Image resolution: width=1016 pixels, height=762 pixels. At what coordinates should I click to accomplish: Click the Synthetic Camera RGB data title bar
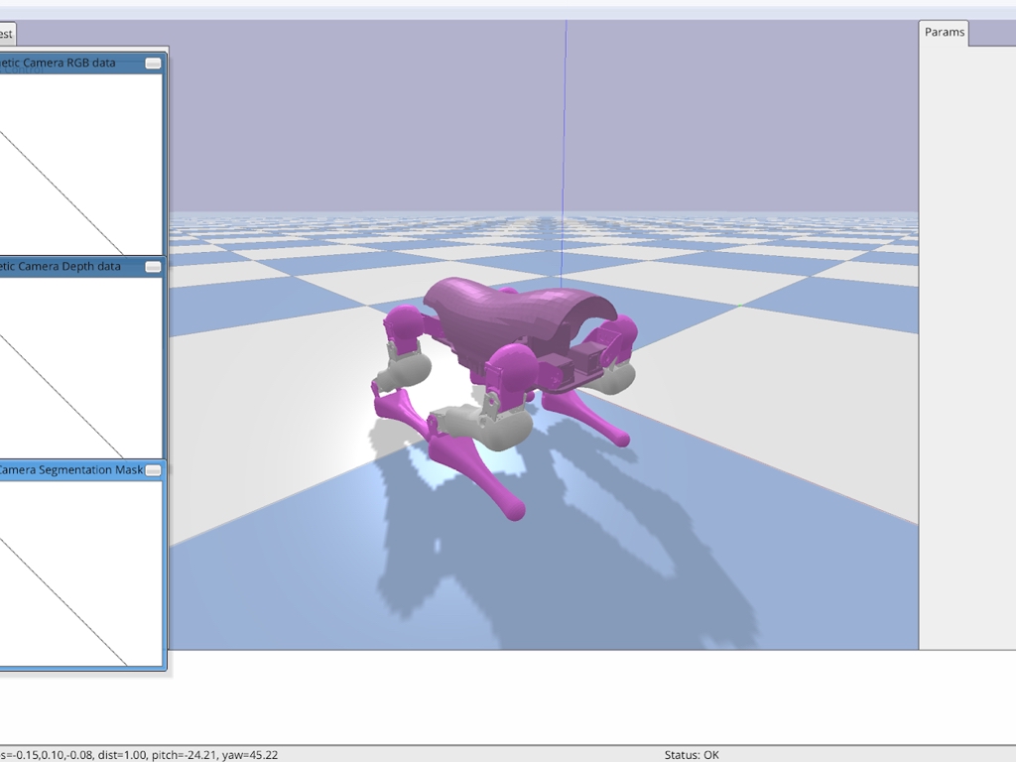coord(69,63)
